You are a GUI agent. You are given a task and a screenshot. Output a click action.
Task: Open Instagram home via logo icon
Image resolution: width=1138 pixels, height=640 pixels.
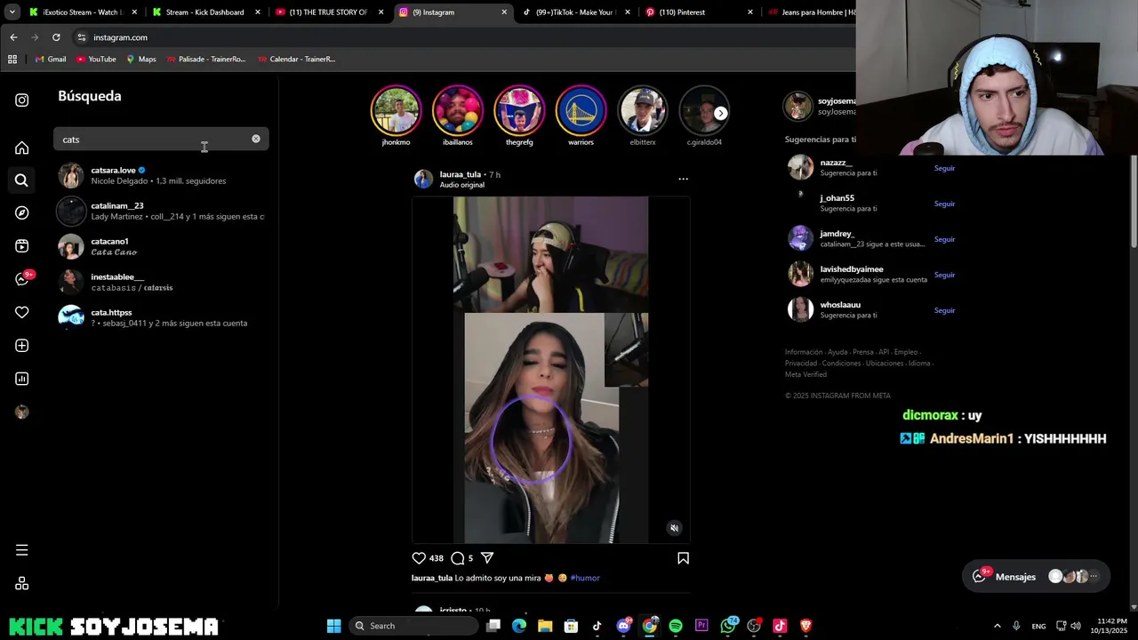tap(21, 100)
